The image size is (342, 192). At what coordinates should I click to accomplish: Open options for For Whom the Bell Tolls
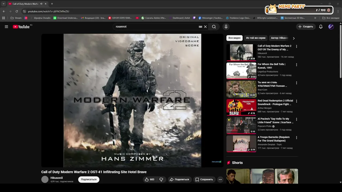point(296,65)
